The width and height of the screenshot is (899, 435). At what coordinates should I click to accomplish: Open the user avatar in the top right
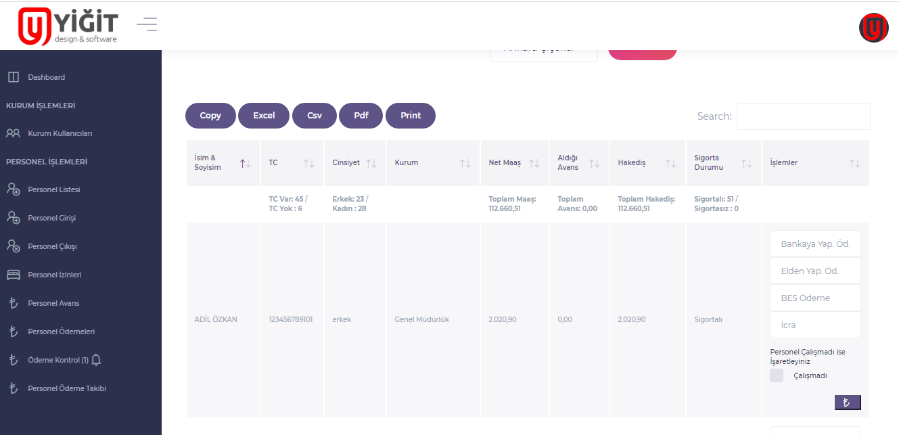[x=873, y=28]
